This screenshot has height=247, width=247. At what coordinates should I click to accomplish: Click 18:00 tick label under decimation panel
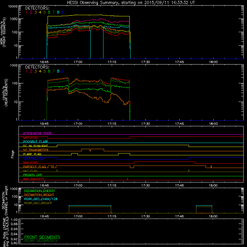point(213,216)
